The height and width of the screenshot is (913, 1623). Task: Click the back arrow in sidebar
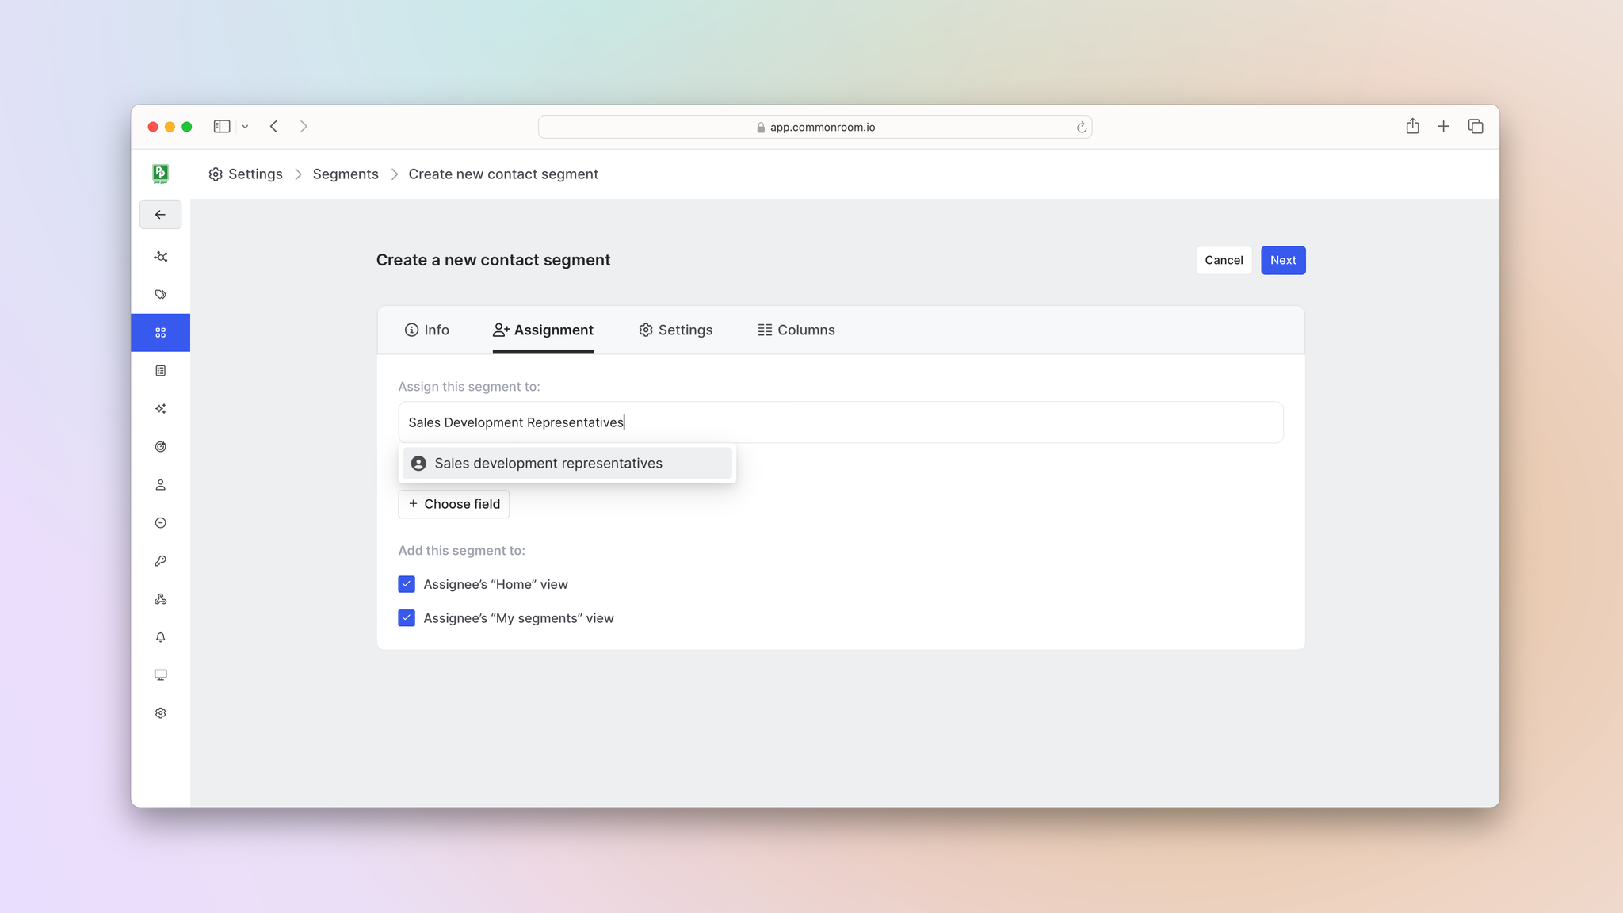tap(160, 215)
